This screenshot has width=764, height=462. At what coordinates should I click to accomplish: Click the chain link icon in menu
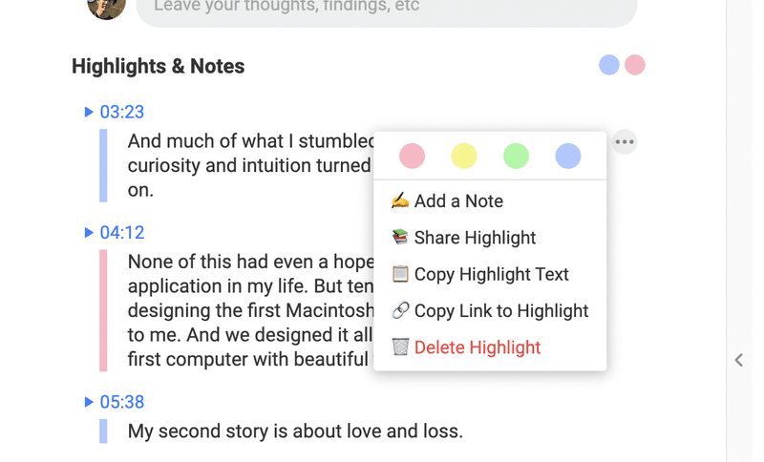400,310
